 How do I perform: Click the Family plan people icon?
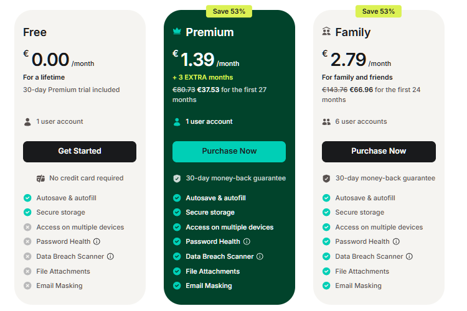[x=326, y=31]
